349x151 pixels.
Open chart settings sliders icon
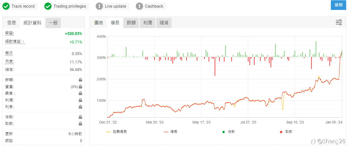[339, 22]
